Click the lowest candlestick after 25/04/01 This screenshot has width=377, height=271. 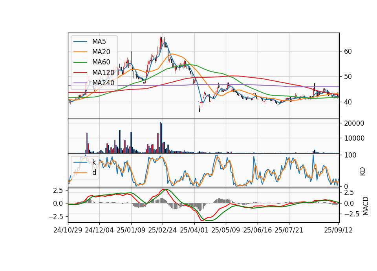(199, 108)
